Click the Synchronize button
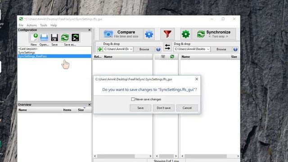 214,34
